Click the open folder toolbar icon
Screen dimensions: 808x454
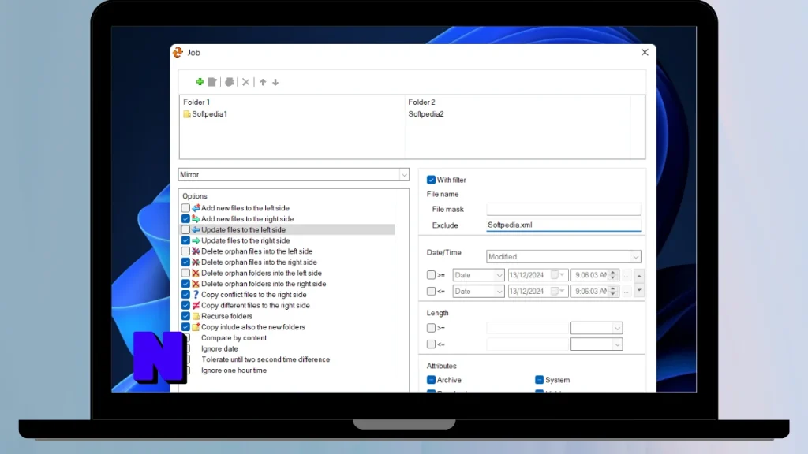[x=212, y=82]
